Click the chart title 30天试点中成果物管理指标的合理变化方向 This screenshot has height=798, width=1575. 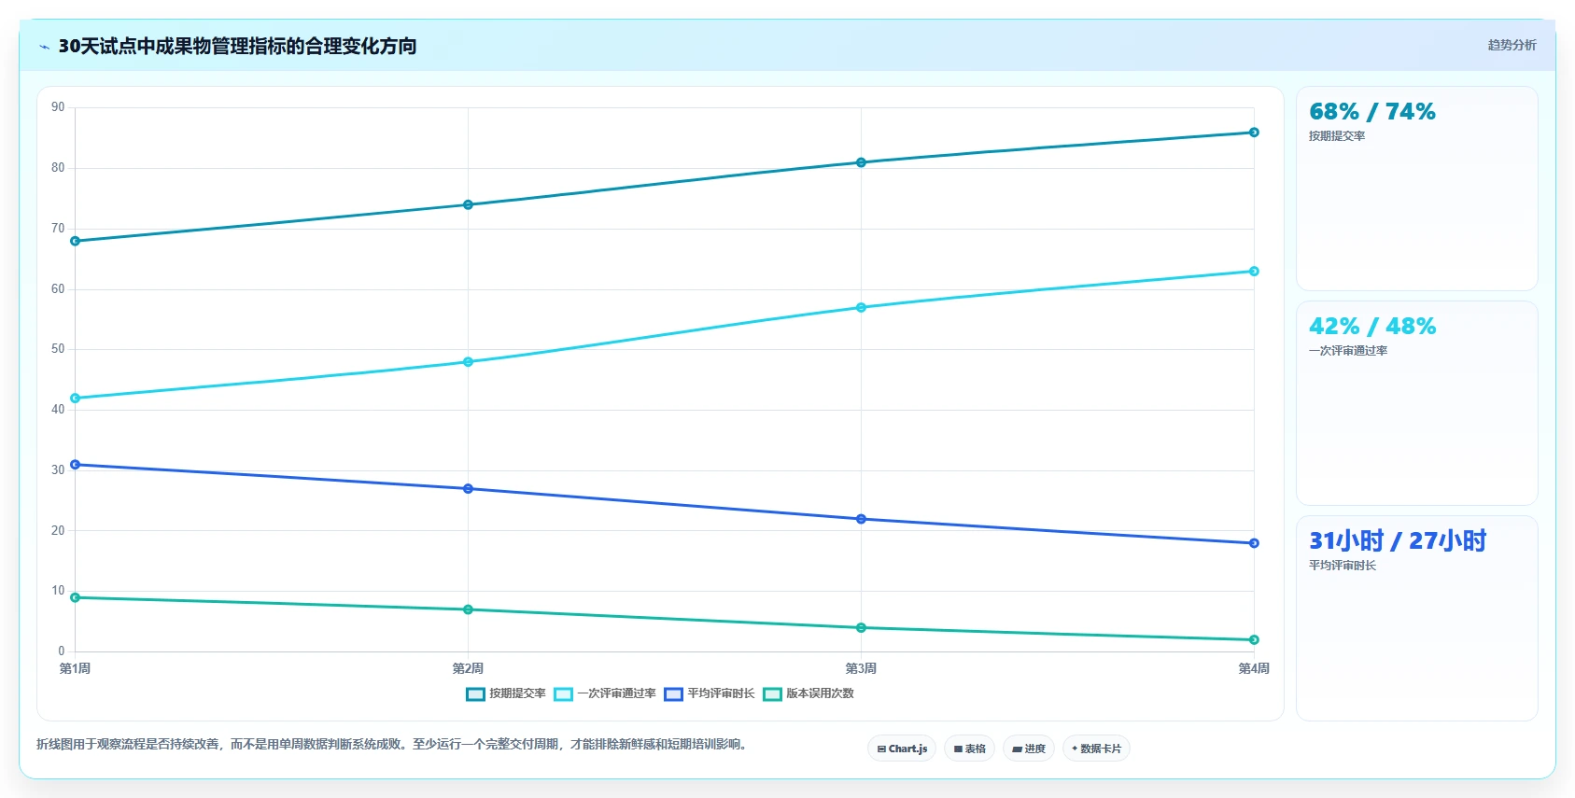point(237,47)
